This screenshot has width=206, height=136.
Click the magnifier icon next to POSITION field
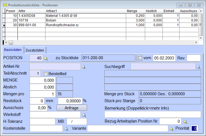pyautogui.click(x=46, y=58)
